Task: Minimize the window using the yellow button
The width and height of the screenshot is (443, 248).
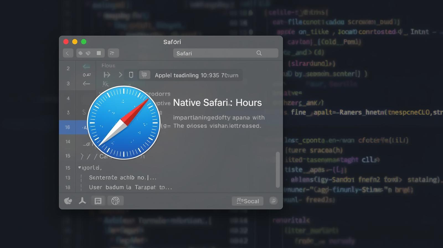Action: (75, 42)
